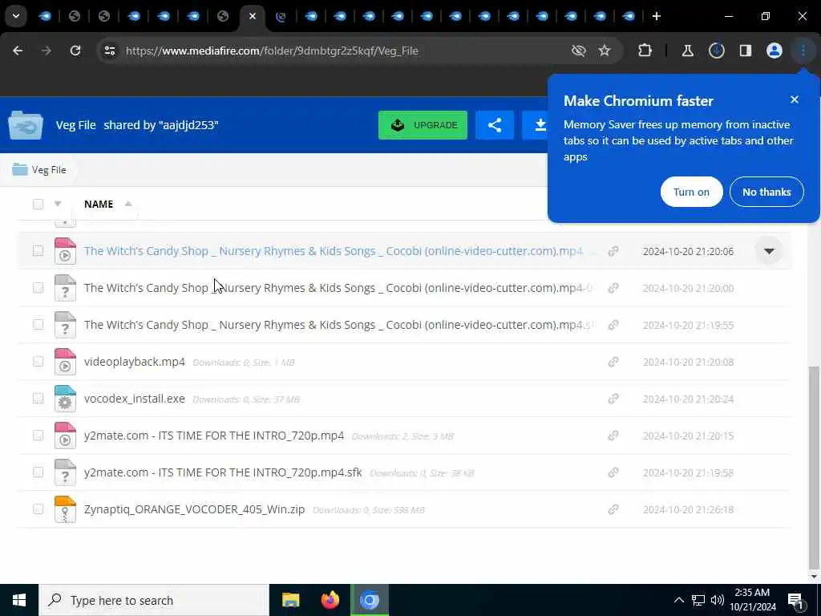
Task: Copy link for vocodex_install.exe
Action: [613, 399]
